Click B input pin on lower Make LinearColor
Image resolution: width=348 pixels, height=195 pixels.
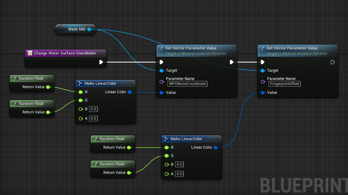[x=167, y=164]
